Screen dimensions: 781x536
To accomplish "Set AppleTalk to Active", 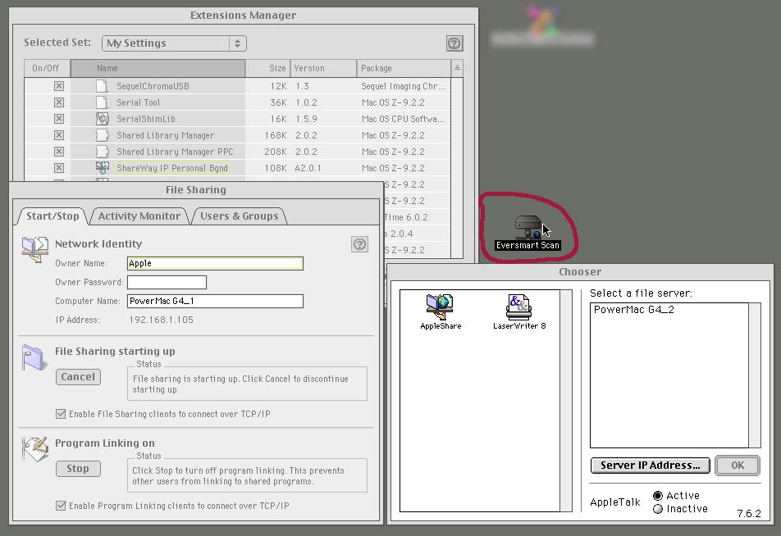I will point(658,496).
